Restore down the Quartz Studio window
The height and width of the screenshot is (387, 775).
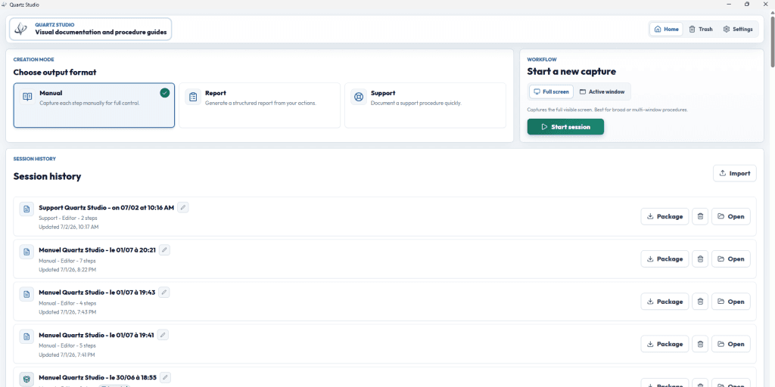click(x=747, y=4)
